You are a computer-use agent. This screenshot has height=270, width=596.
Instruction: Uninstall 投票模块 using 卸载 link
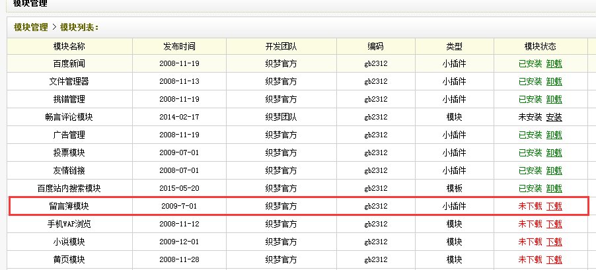pos(554,152)
